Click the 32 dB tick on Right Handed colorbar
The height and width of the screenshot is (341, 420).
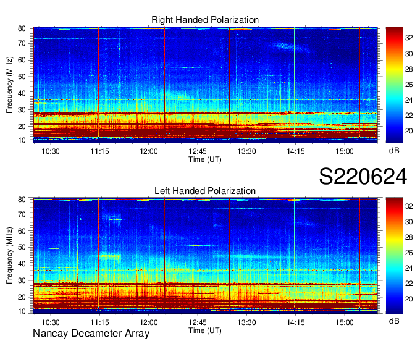409,38
